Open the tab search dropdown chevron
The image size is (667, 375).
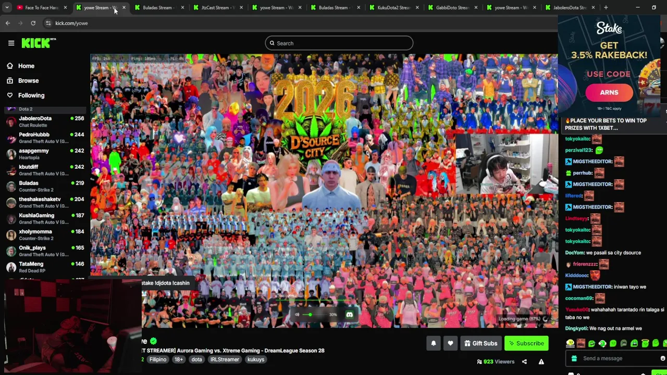click(x=6, y=7)
